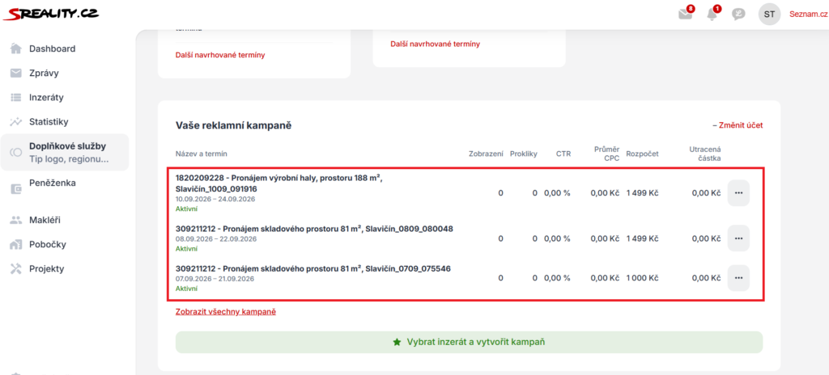Open the mail envelope icon with badge
Viewport: 829px width, 375px height.
coord(686,14)
